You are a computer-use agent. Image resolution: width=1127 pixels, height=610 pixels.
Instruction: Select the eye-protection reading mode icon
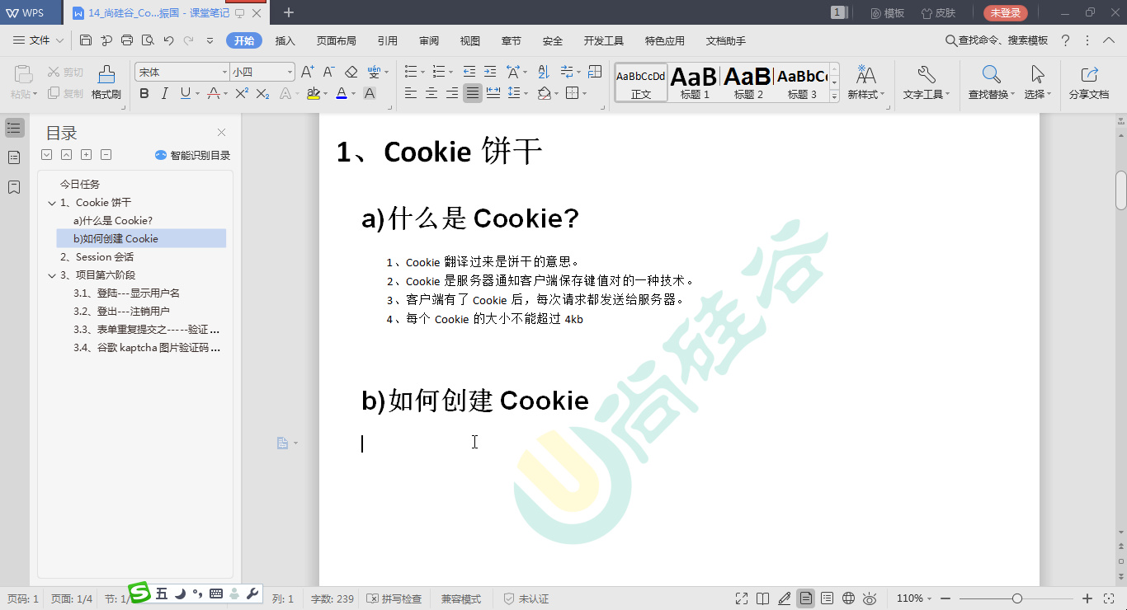coord(870,598)
